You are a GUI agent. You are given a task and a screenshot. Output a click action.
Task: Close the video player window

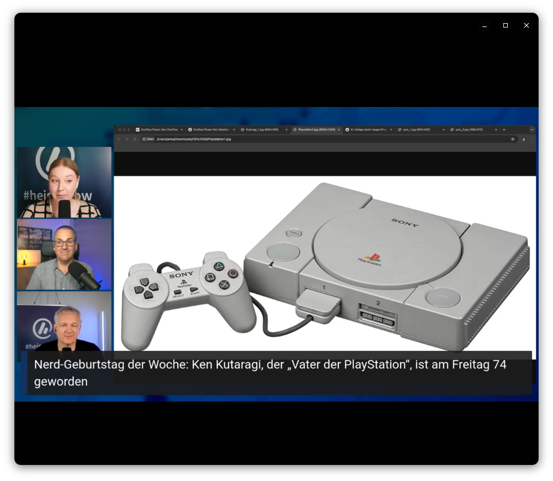pyautogui.click(x=526, y=25)
